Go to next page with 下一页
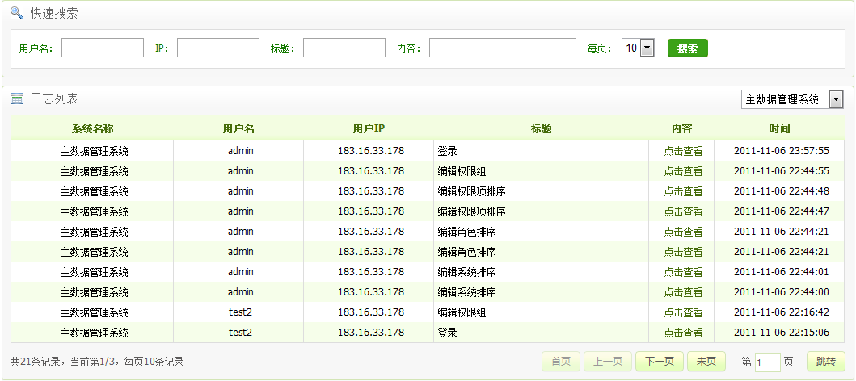The height and width of the screenshot is (381, 856). pyautogui.click(x=660, y=362)
